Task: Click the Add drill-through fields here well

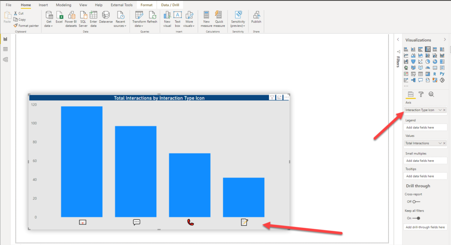Action: [425, 227]
